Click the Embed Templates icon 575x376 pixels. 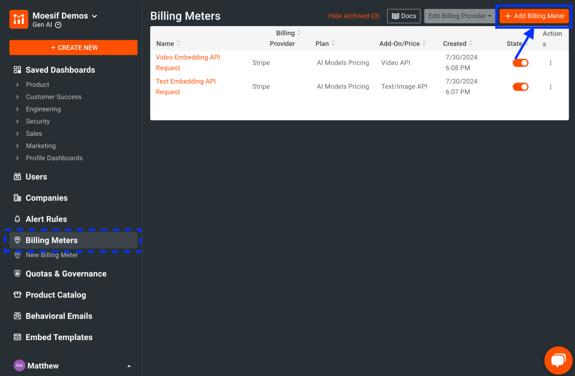click(17, 337)
